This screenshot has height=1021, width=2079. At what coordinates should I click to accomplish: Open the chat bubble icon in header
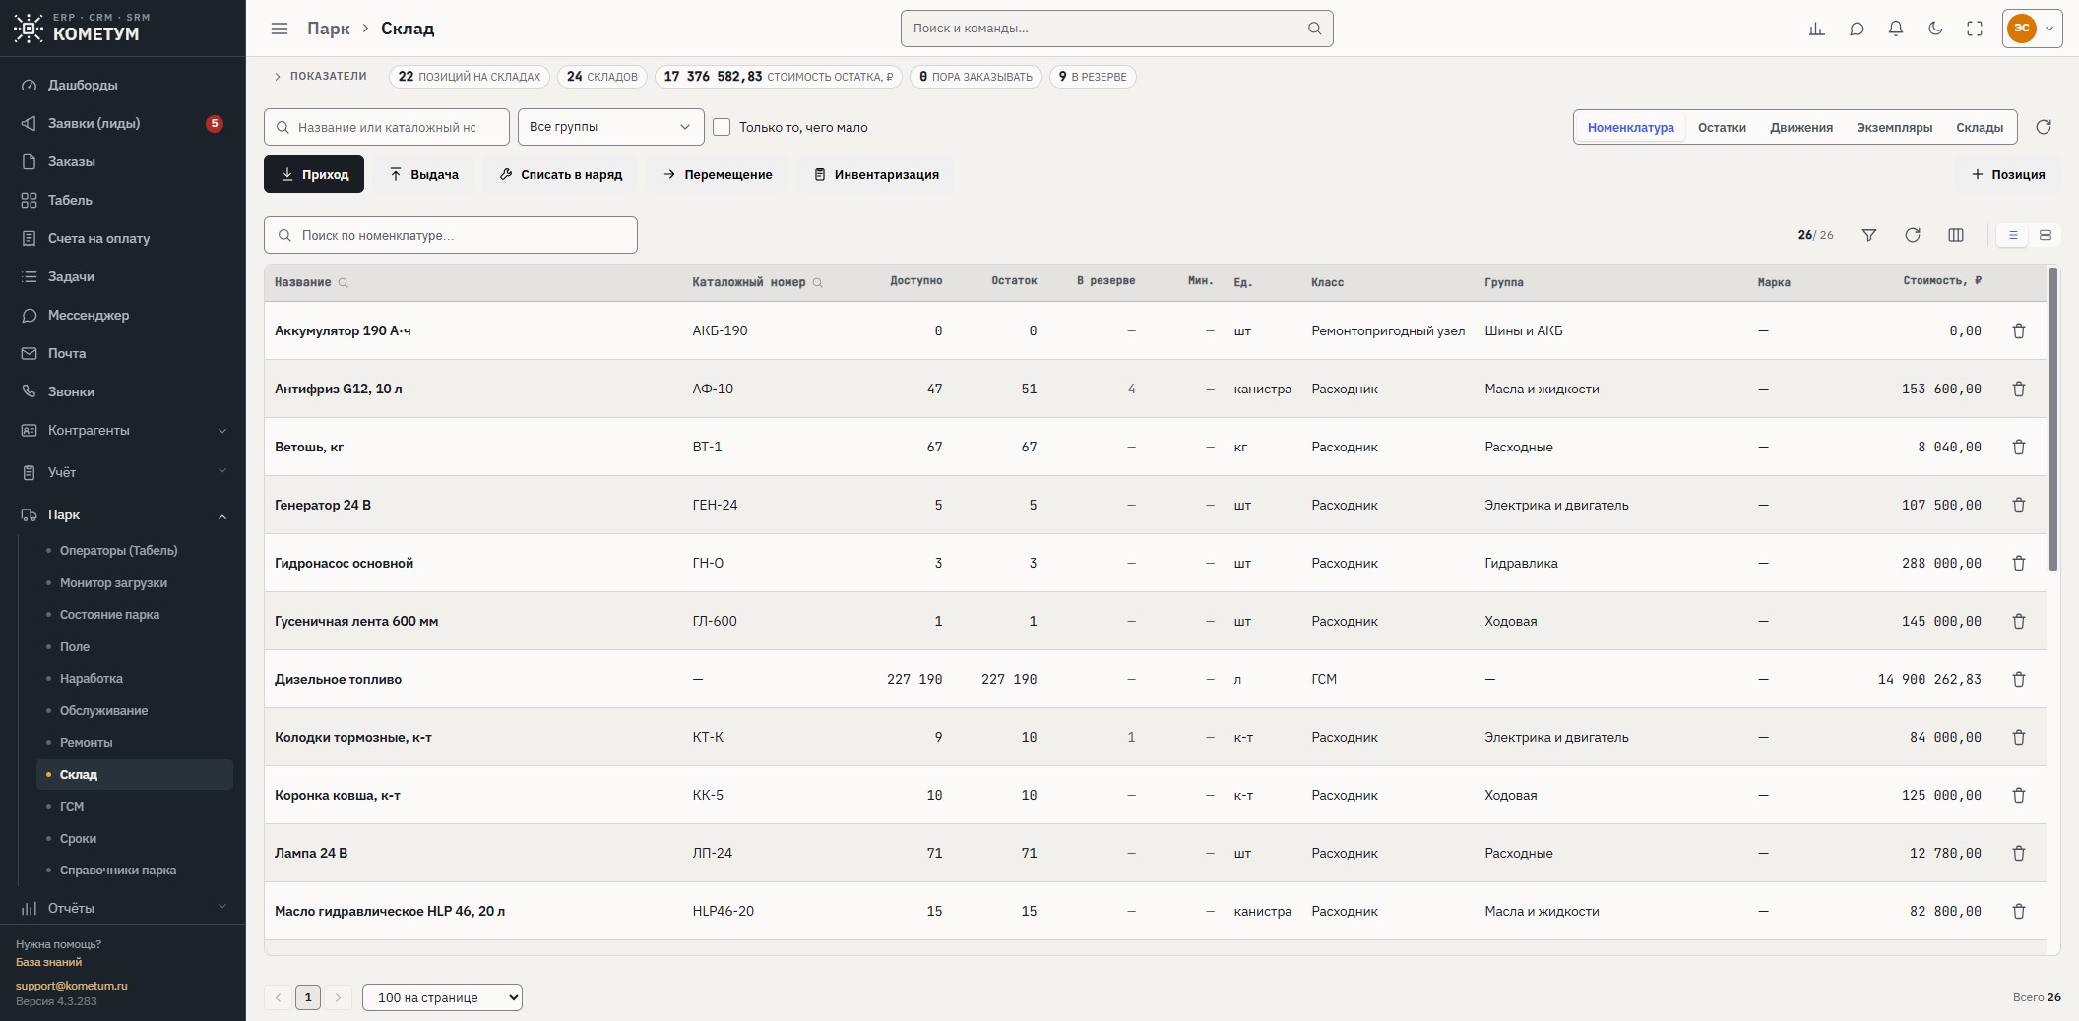tap(1857, 29)
